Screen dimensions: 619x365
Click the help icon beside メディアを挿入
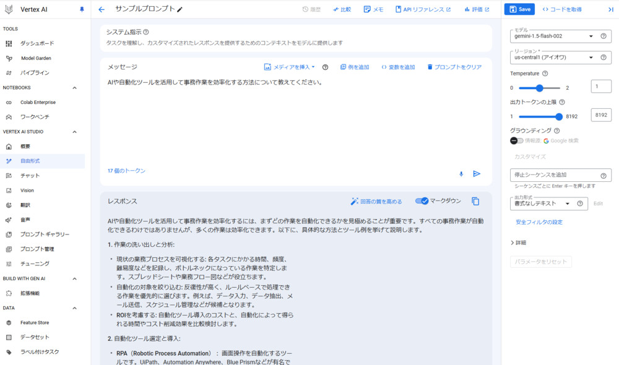(x=326, y=67)
